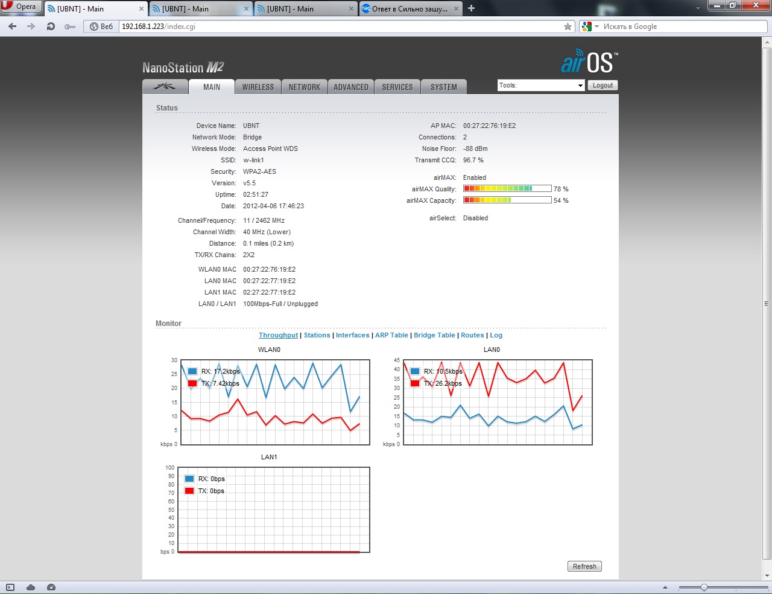This screenshot has width=772, height=594.
Task: Click the Opera Link cloud icon in the status bar
Action: [x=31, y=587]
